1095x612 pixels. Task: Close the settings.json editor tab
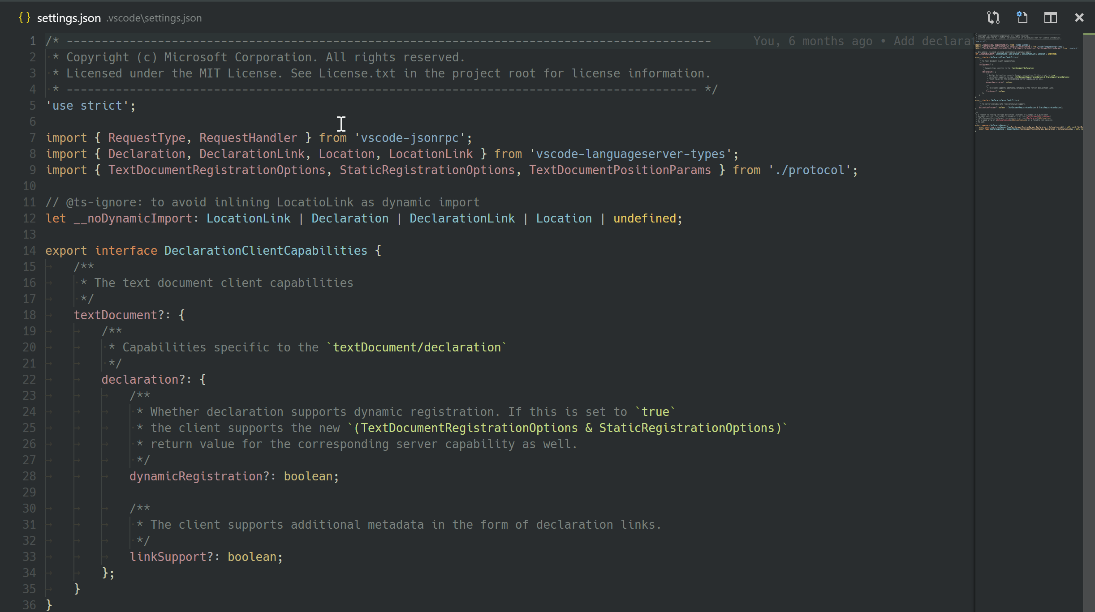click(1079, 18)
